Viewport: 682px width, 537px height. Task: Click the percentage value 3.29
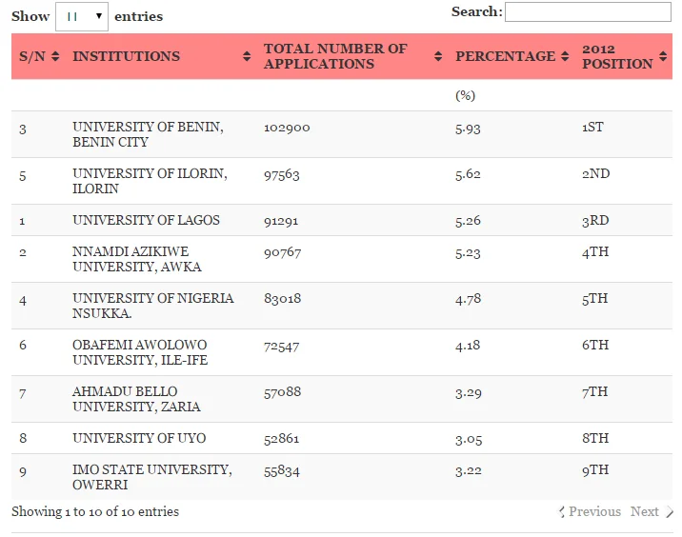[x=468, y=393]
